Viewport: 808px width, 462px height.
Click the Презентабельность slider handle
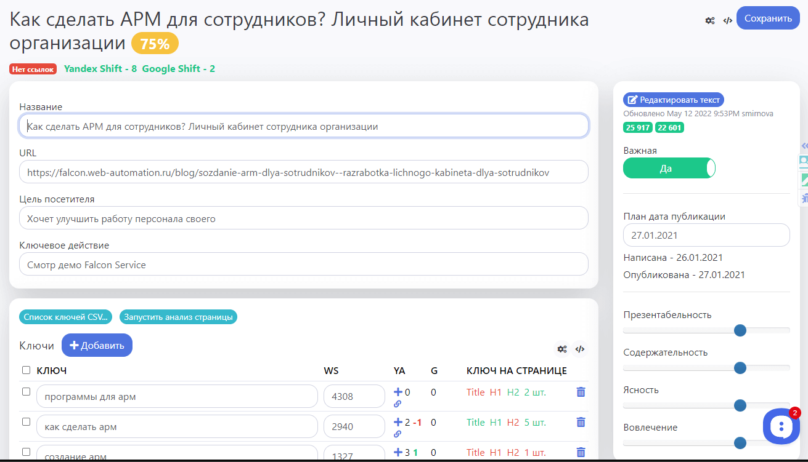[740, 330]
